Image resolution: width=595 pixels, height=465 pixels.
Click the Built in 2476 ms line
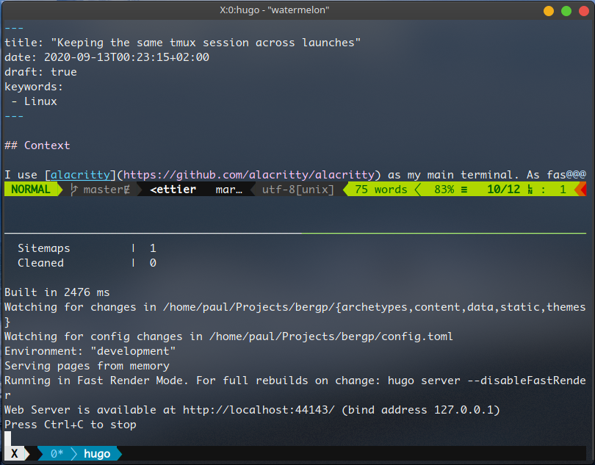(x=57, y=292)
